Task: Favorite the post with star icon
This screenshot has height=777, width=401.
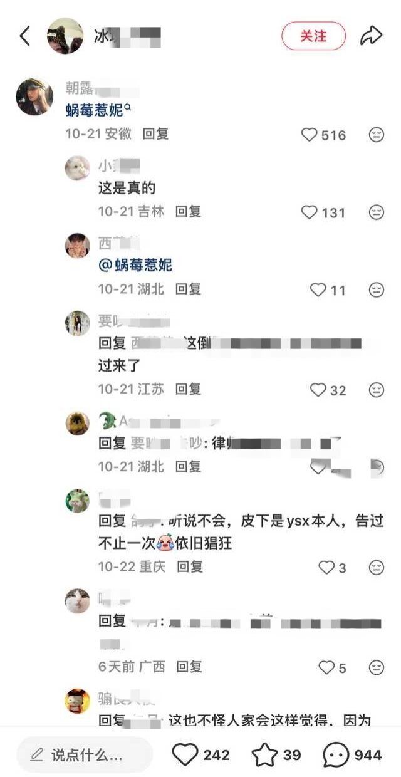Action: pyautogui.click(x=264, y=755)
